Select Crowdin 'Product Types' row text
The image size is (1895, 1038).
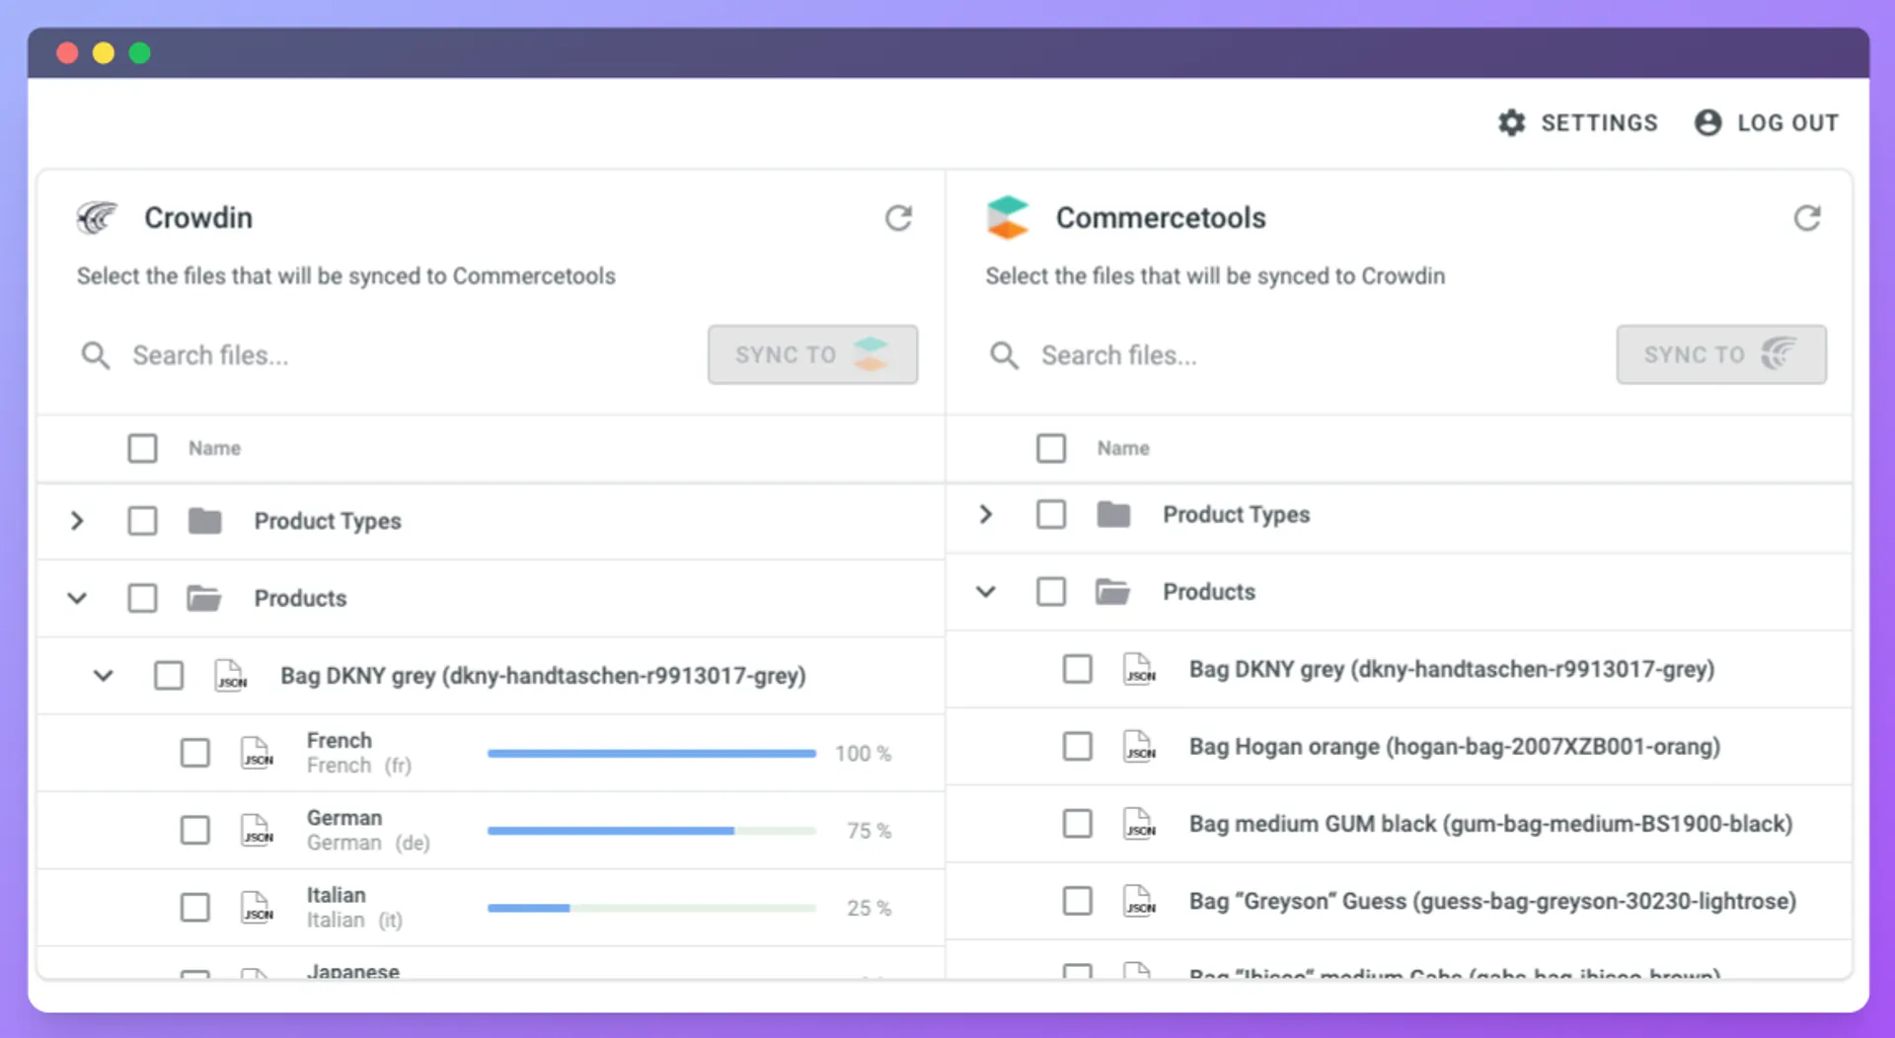[x=328, y=521]
